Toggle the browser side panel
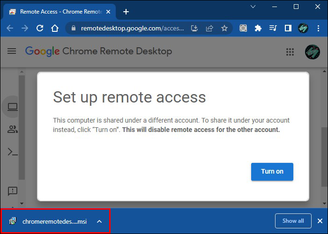Viewport: 328px width, 234px height. (288, 28)
